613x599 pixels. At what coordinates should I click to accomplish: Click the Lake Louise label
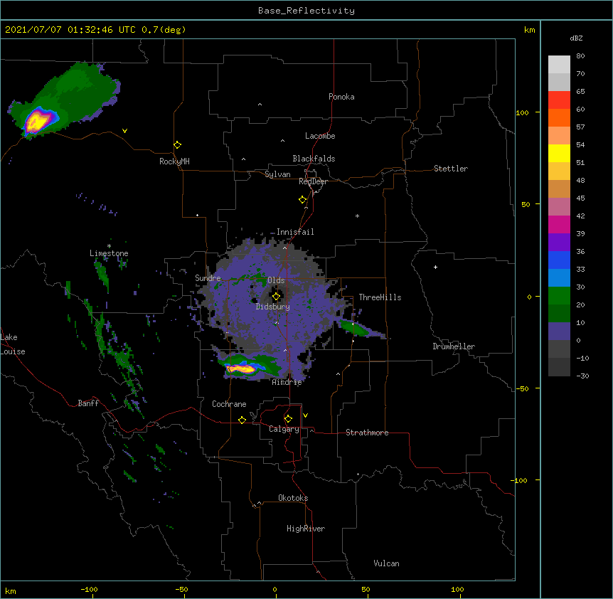13,344
